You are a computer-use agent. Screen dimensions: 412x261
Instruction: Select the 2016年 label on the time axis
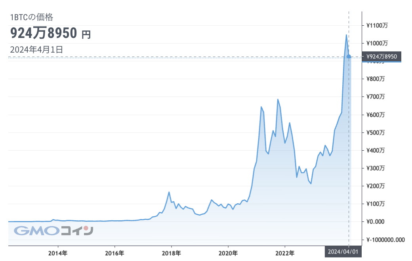(115, 252)
